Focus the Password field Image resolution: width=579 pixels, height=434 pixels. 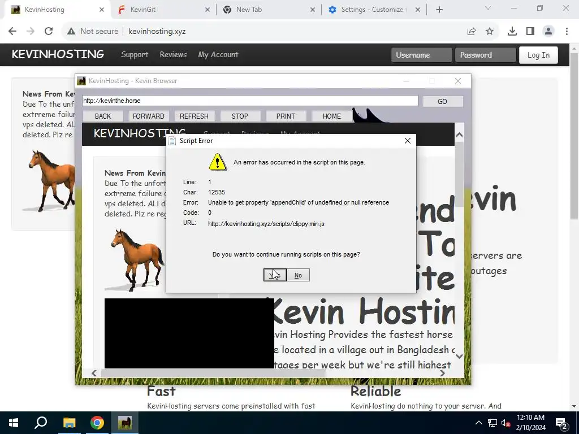tap(486, 55)
